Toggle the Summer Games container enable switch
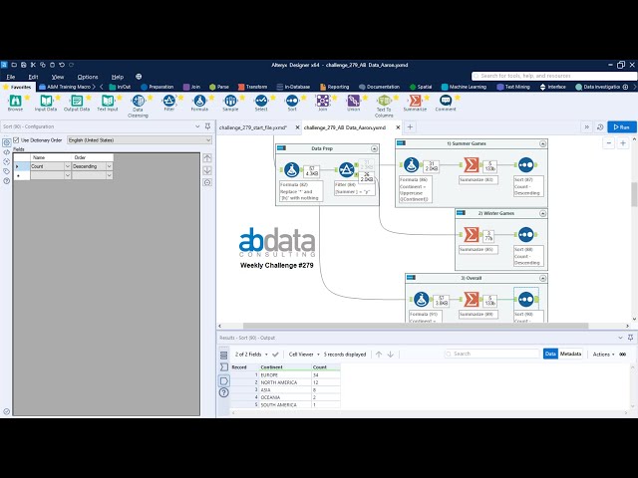Viewport: 638px width, 478px height. [x=401, y=143]
